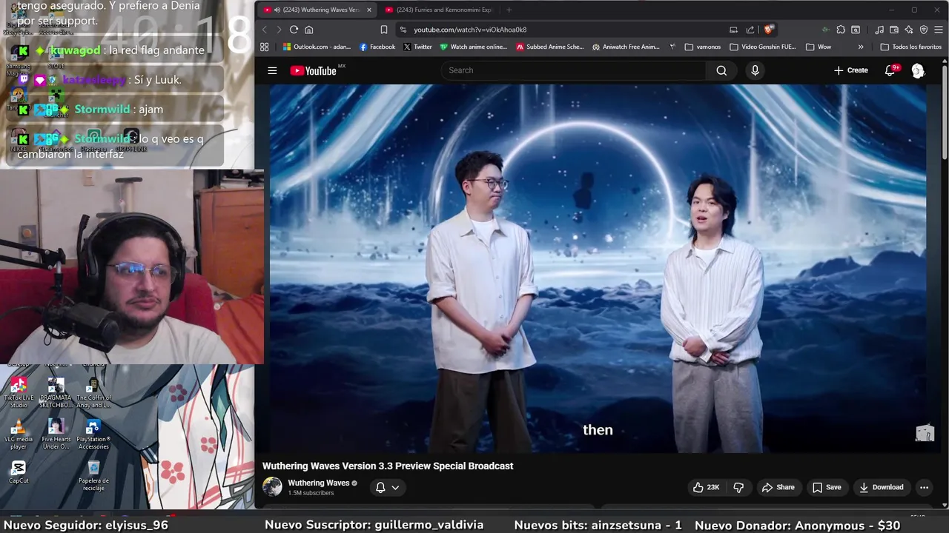Open more actions three-dot menu under video
This screenshot has width=949, height=533.
pos(924,487)
